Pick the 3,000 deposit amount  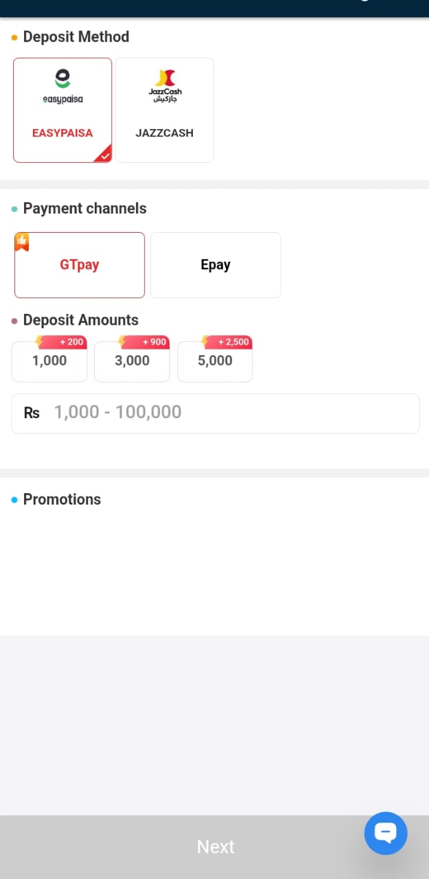pyautogui.click(x=132, y=361)
